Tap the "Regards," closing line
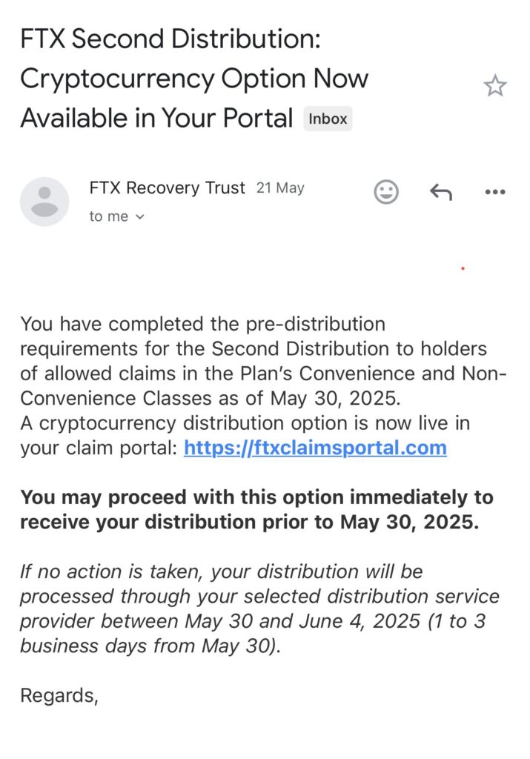This screenshot has height=759, width=530. [x=59, y=695]
